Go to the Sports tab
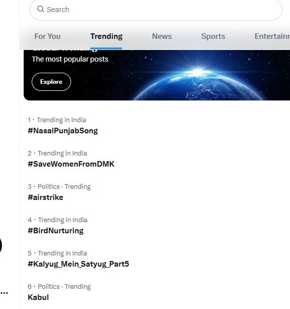290x309 pixels. [x=213, y=36]
